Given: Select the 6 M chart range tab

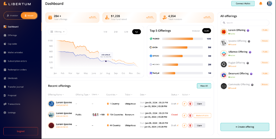Looking at the screenshot, I should coord(126,32).
